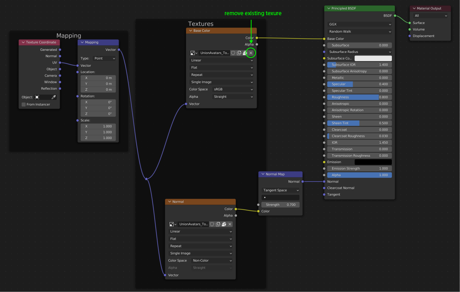Unlink the image in Normal texture node
The height and width of the screenshot is (292, 460).
tap(230, 224)
